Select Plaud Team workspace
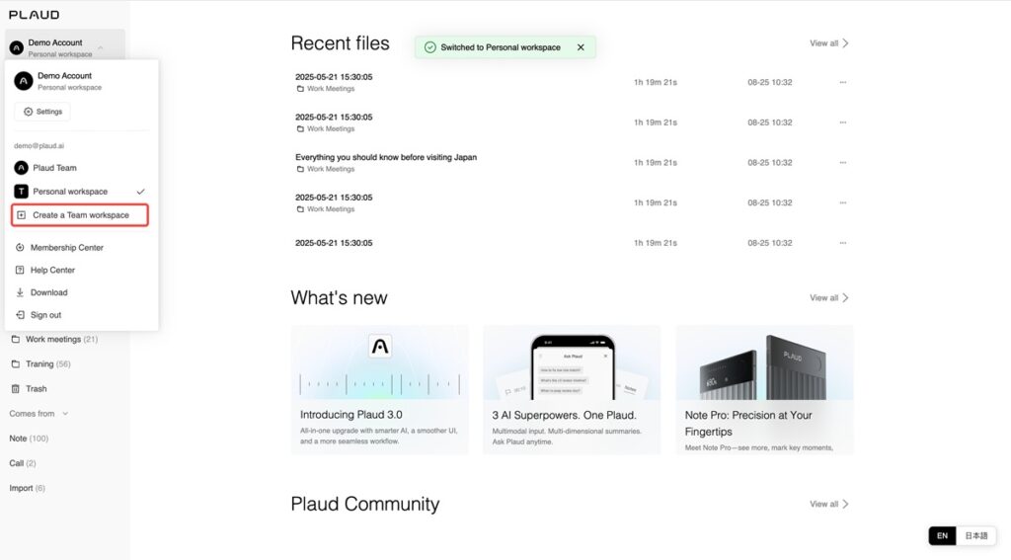The image size is (1011, 560). [81, 168]
